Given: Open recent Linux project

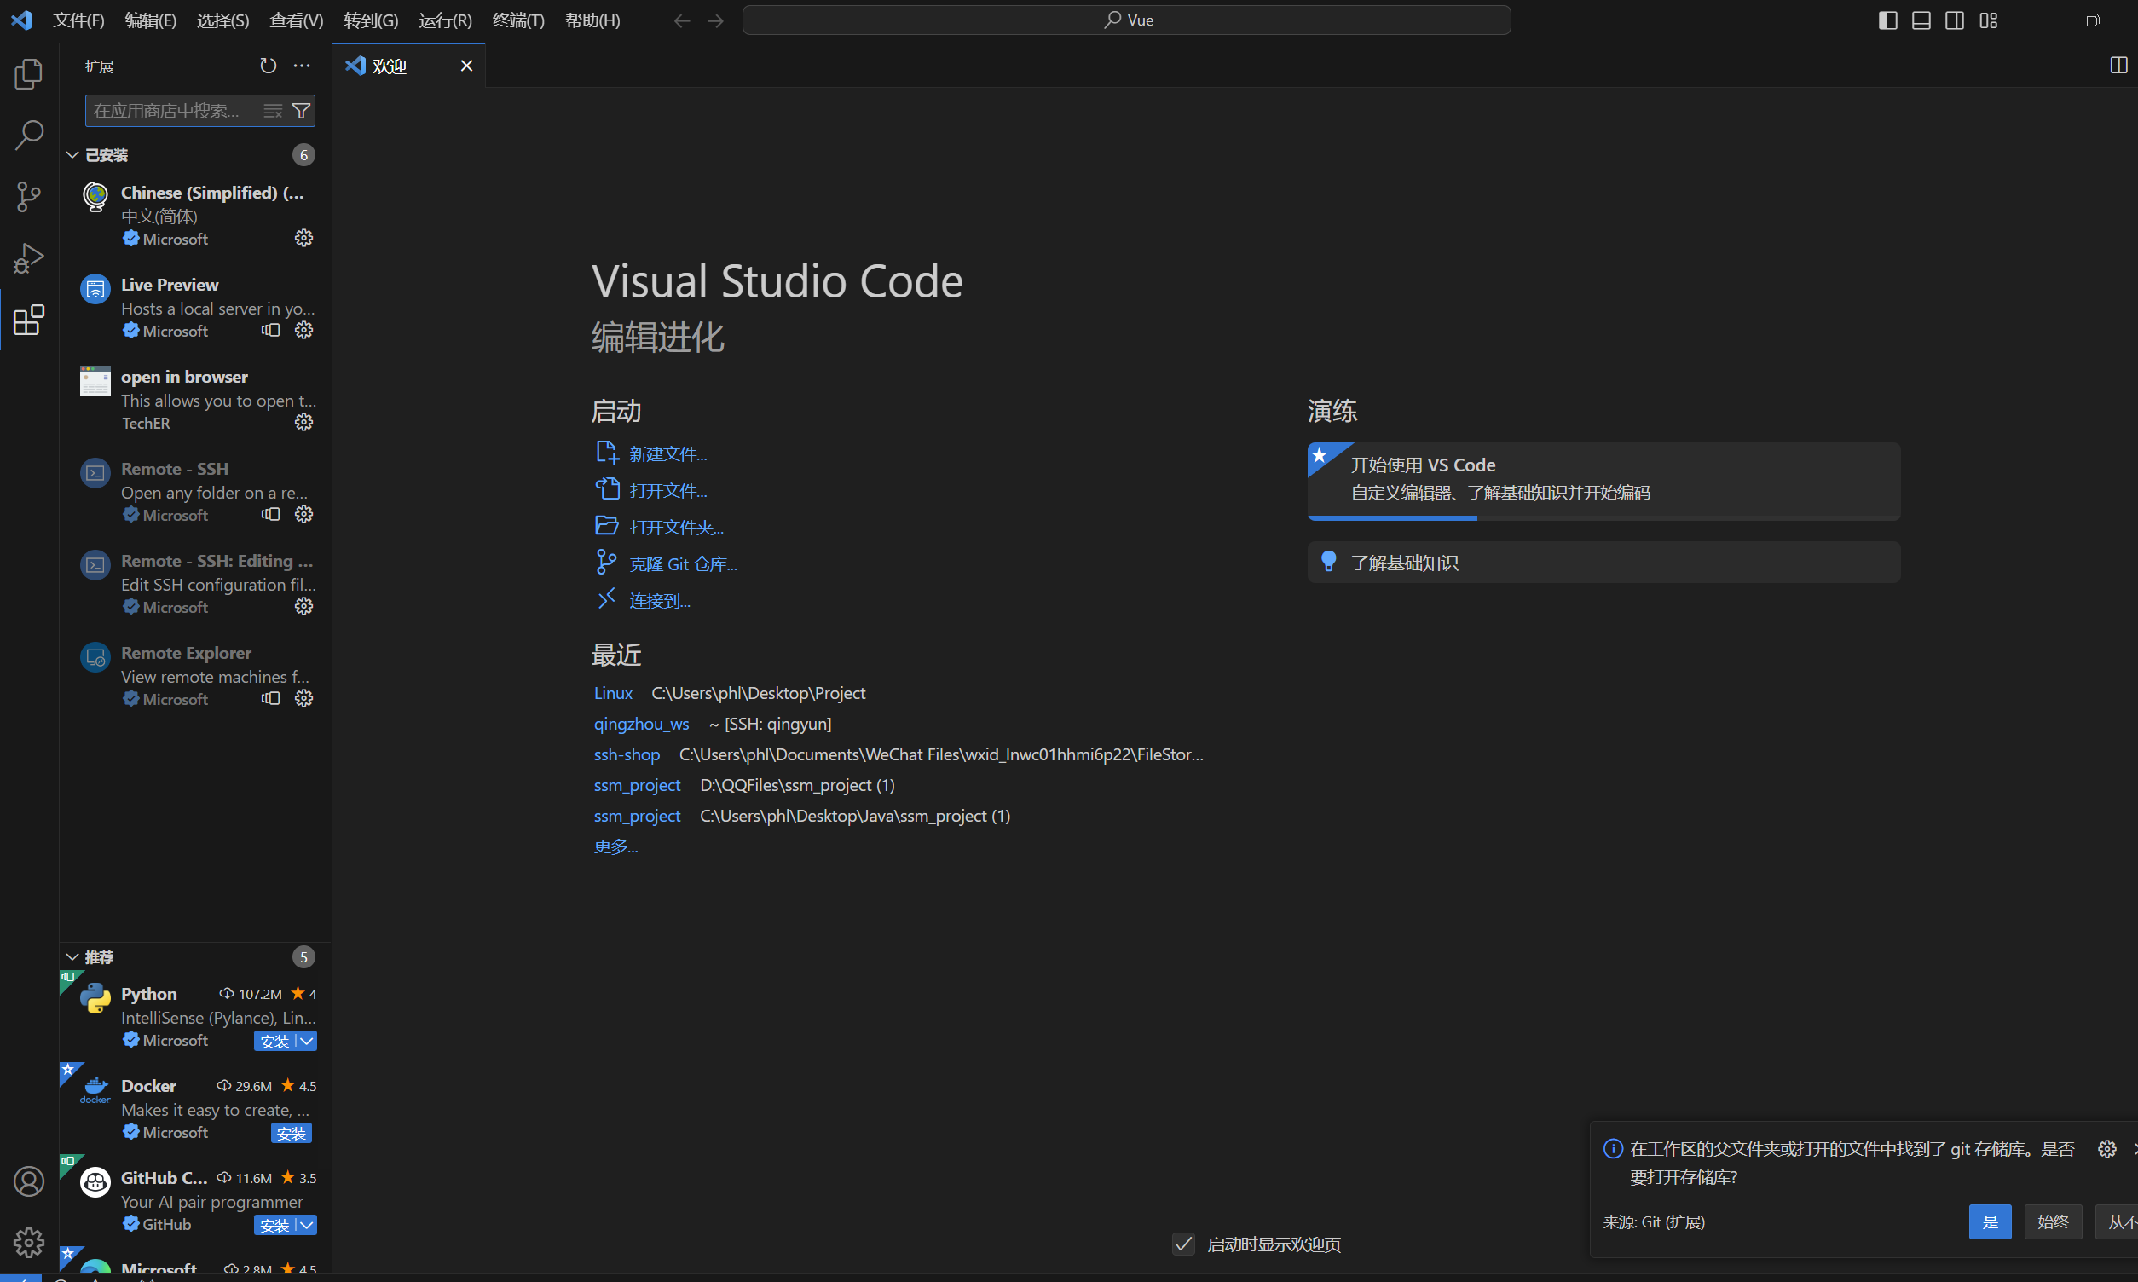Looking at the screenshot, I should (612, 693).
